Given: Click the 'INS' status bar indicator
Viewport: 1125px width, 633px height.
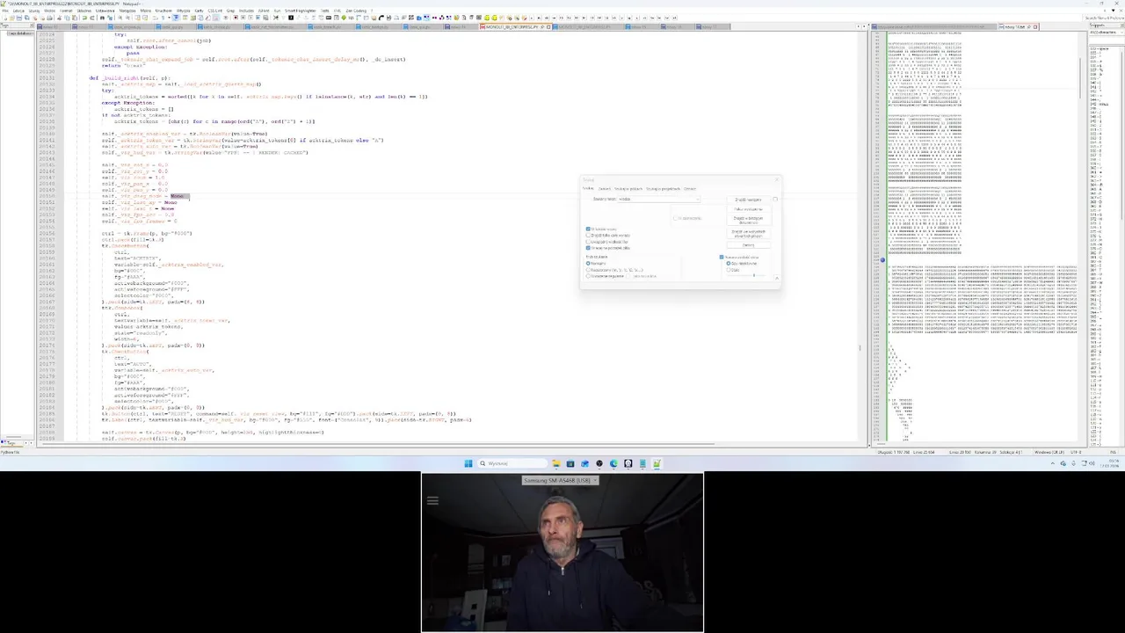Looking at the screenshot, I should [1113, 452].
